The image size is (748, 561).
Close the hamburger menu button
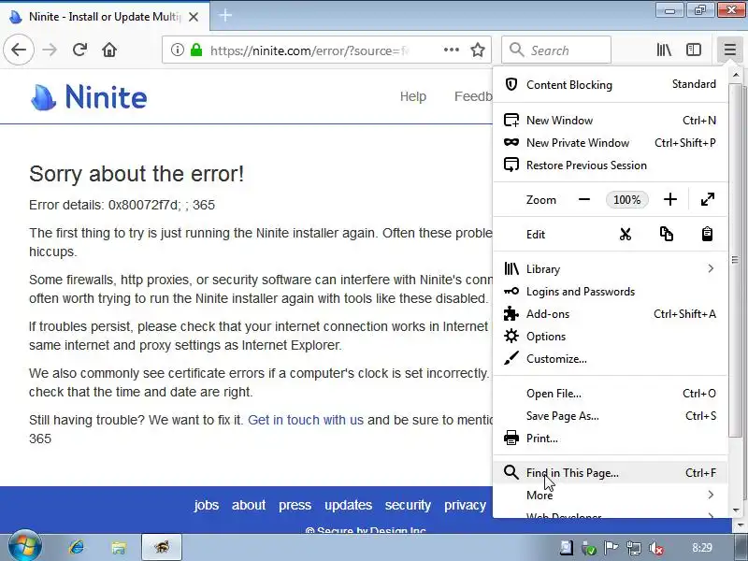tap(730, 50)
